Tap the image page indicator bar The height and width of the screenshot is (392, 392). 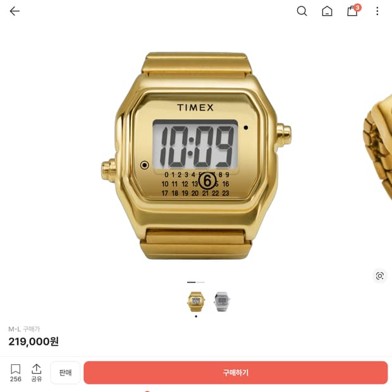click(x=196, y=282)
